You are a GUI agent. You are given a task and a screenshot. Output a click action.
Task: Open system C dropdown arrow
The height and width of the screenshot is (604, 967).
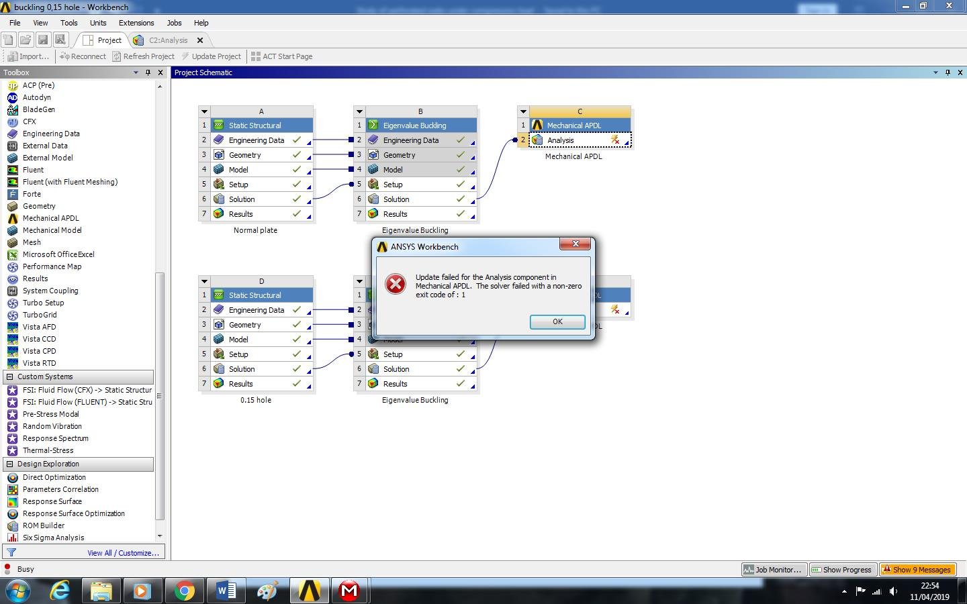click(x=523, y=111)
